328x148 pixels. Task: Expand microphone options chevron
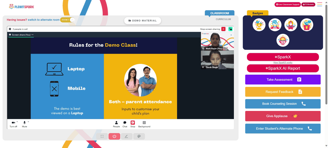(x=28, y=122)
